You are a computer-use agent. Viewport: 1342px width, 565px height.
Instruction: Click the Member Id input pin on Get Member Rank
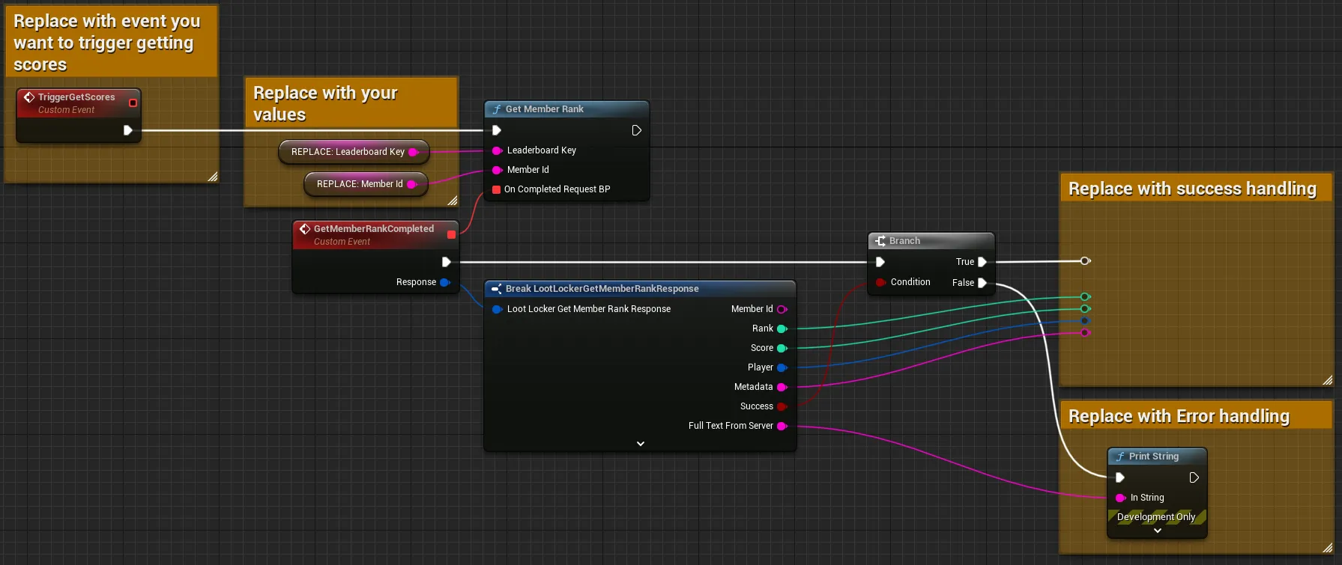pos(496,170)
